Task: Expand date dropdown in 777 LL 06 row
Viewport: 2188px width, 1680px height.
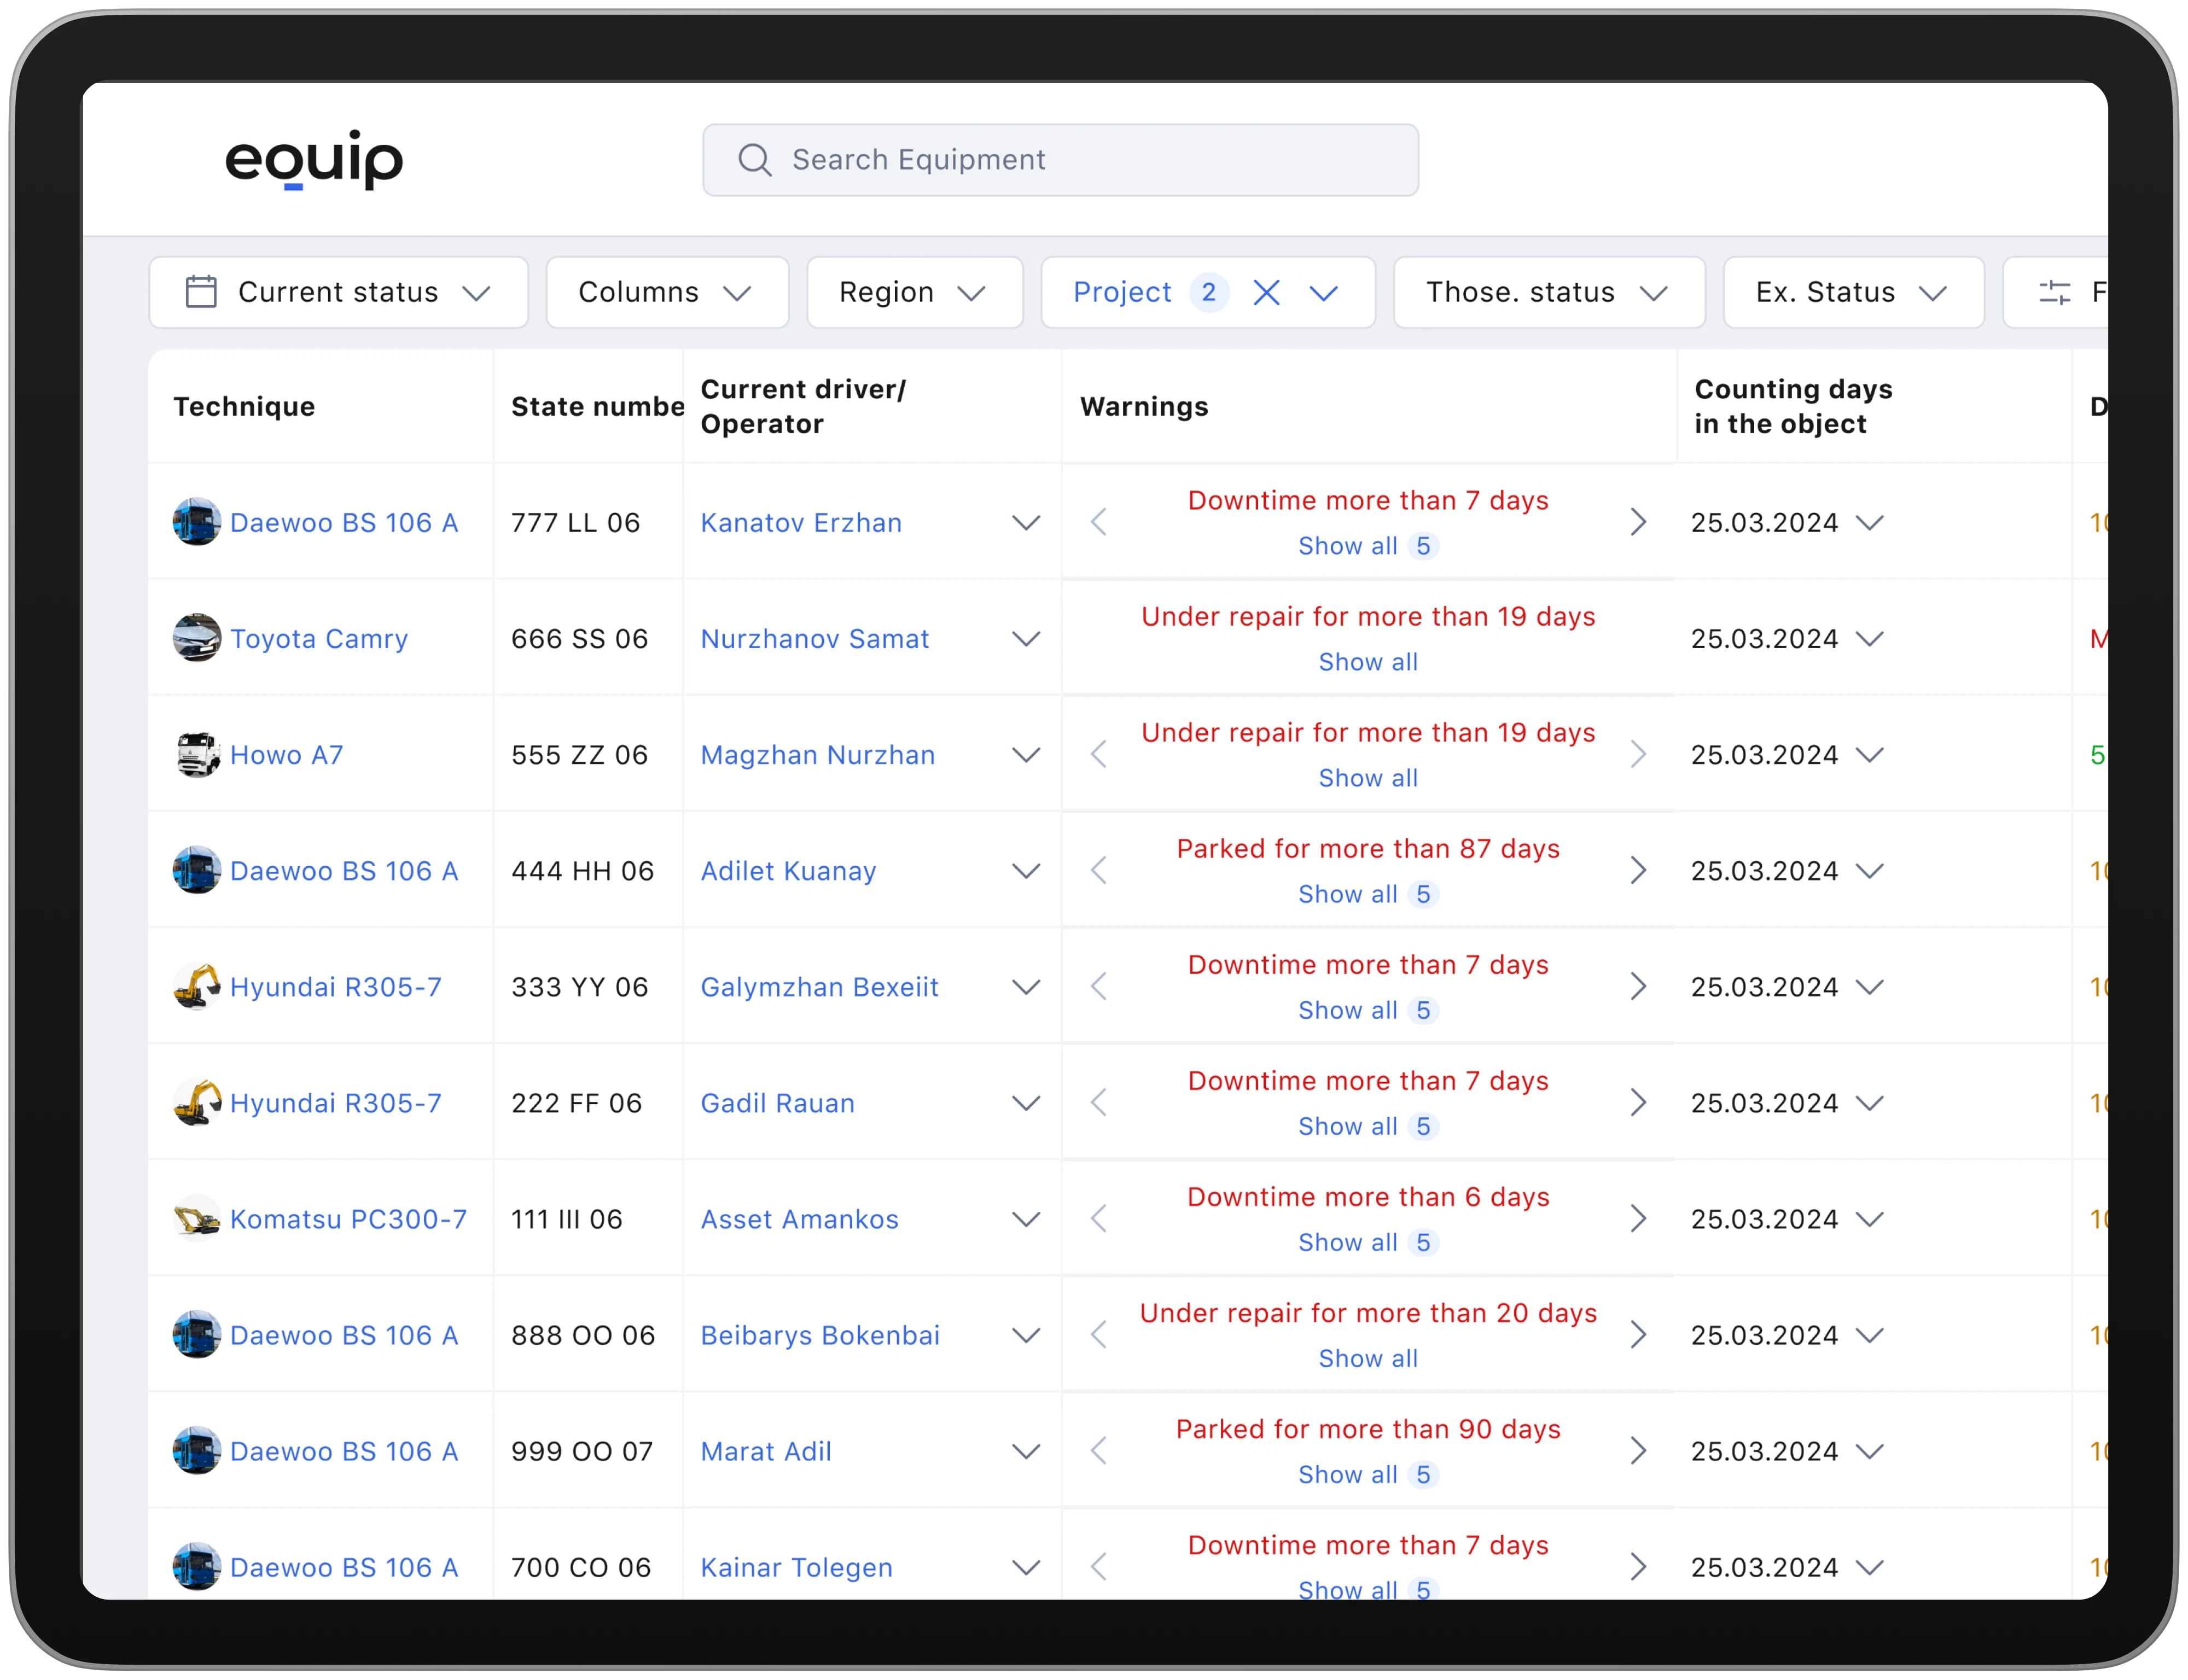Action: (x=1869, y=522)
